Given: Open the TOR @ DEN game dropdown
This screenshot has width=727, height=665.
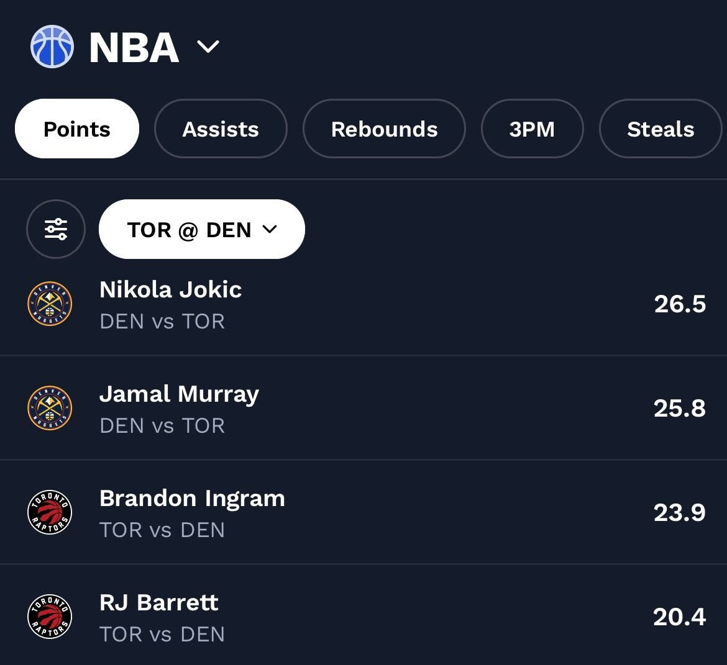Looking at the screenshot, I should pyautogui.click(x=202, y=229).
